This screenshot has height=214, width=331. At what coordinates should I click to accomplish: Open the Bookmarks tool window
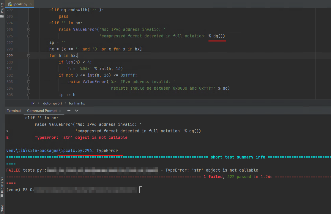[x=2, y=187]
